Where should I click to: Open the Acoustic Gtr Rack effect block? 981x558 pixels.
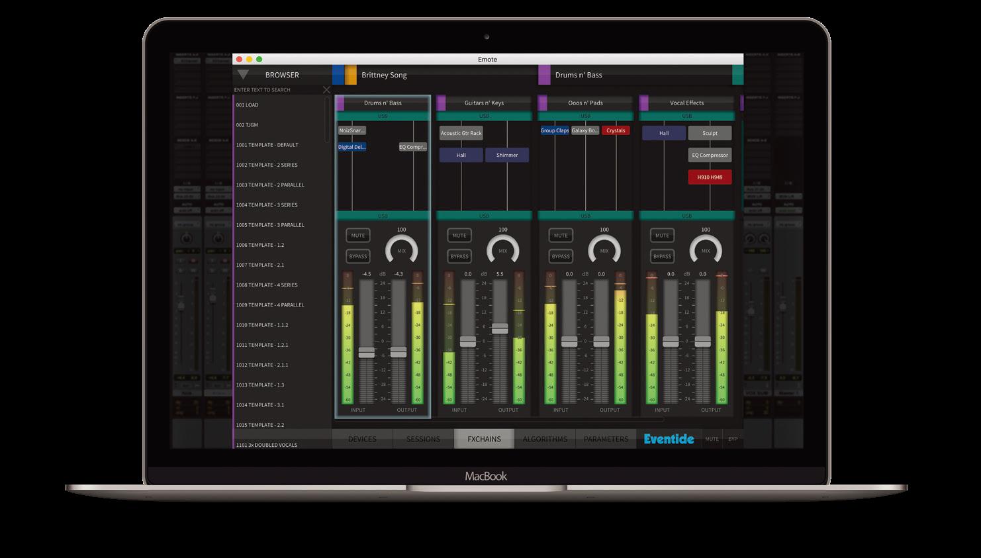coord(461,132)
